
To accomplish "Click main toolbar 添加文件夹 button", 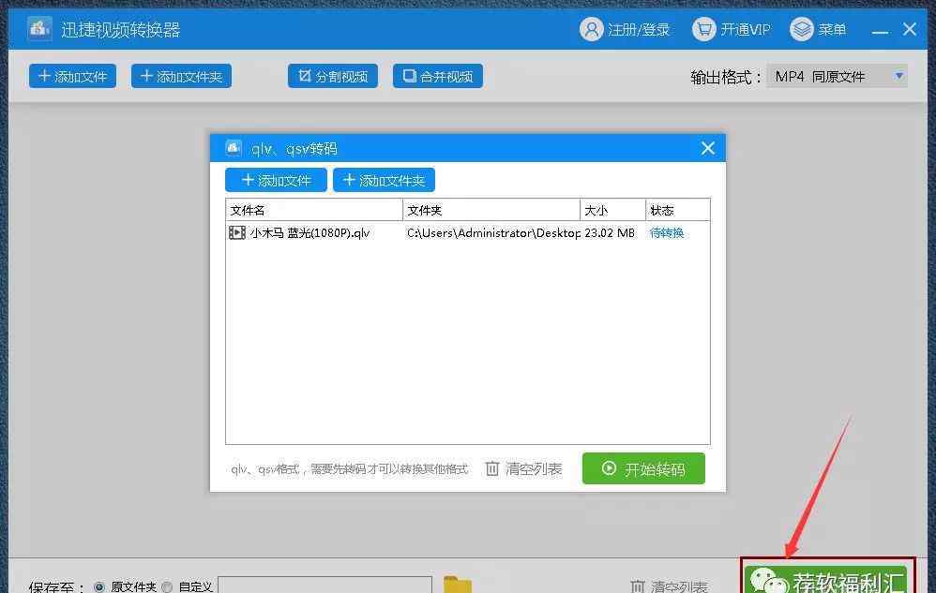I will [x=181, y=76].
